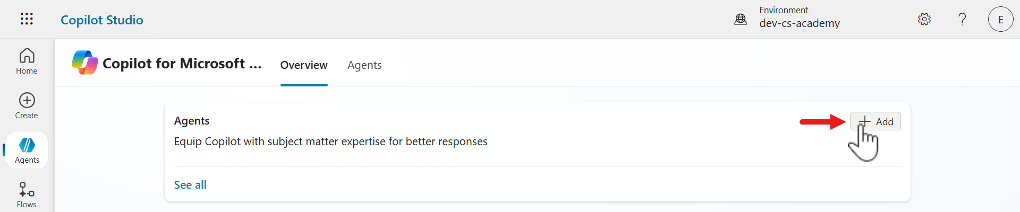Open Flows from the left navigation

(x=27, y=195)
